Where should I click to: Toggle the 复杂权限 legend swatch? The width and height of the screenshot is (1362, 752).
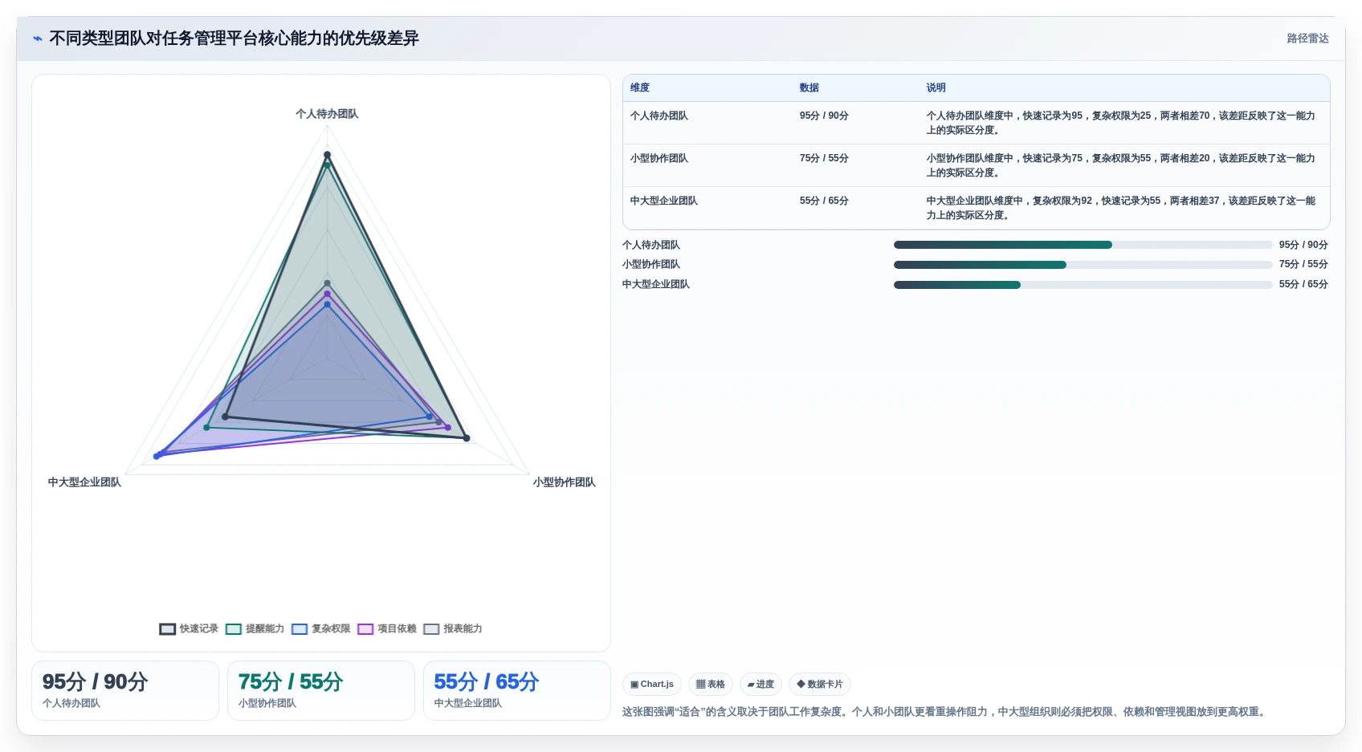tap(300, 629)
